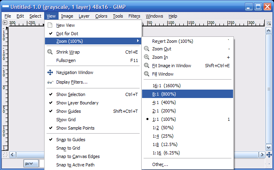Click the Navigation Window arrows icon
The image size is (274, 170).
pos(50,72)
